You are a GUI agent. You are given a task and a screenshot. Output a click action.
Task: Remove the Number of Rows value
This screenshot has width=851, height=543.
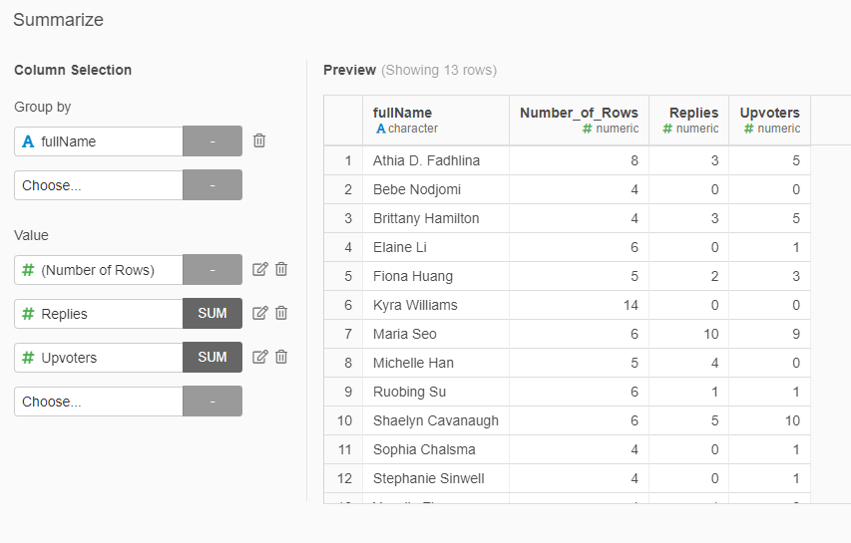pos(281,269)
